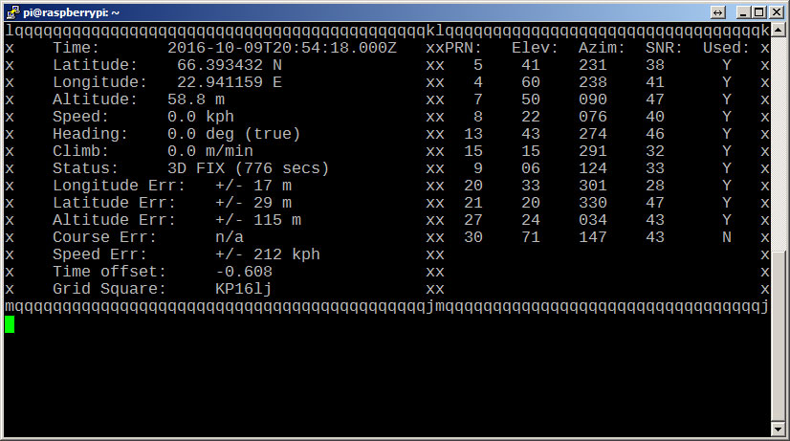Click the Time offset value -0.608
790x441 pixels.
(244, 272)
